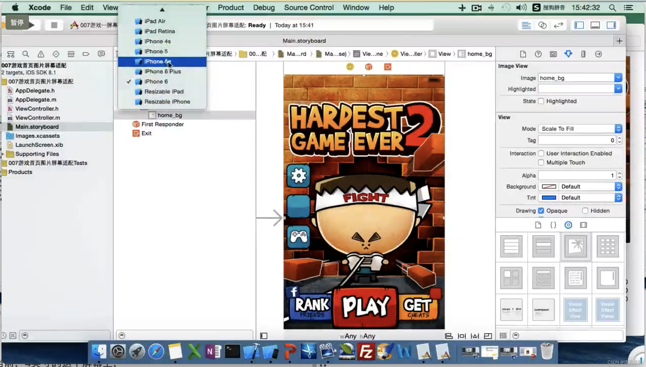
Task: Toggle the Navigator panel visibility
Action: pyautogui.click(x=579, y=25)
